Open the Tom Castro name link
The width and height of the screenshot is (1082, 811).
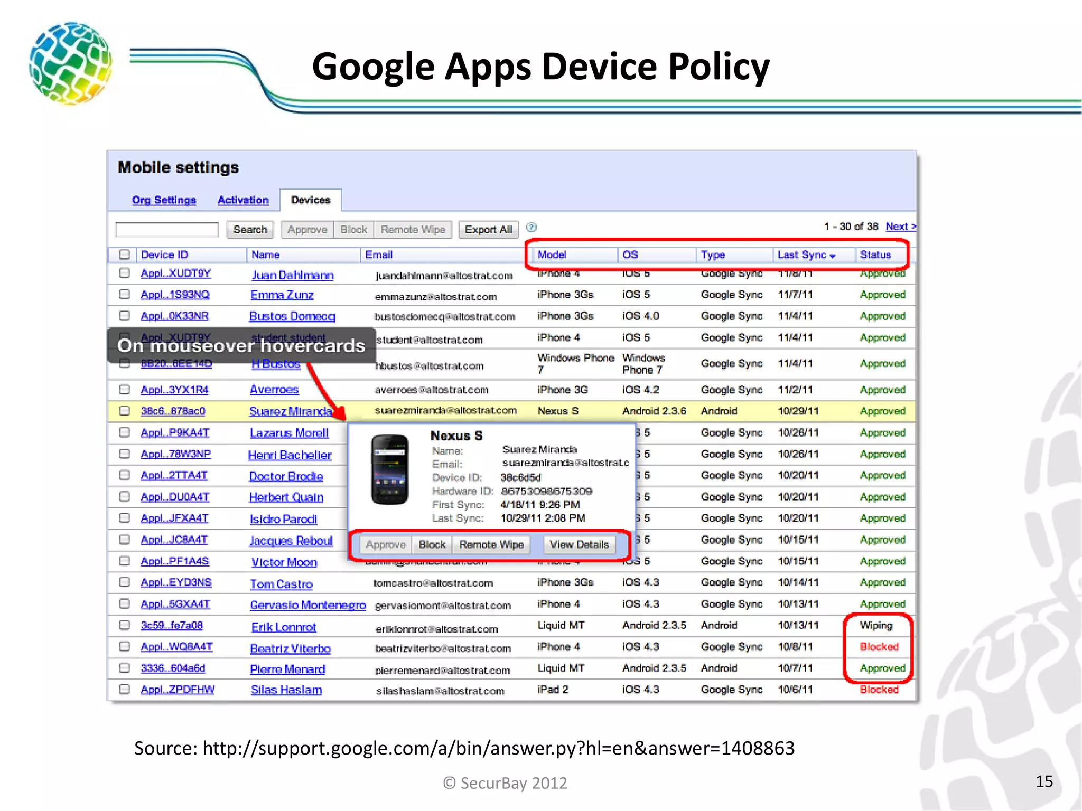[281, 584]
